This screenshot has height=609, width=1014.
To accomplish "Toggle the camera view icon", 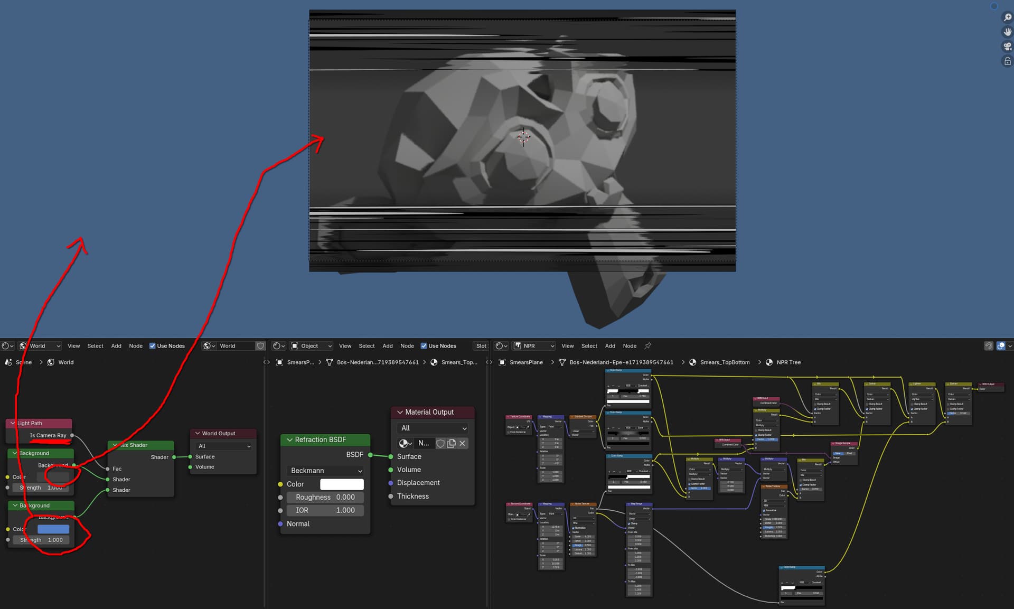I will (1007, 46).
